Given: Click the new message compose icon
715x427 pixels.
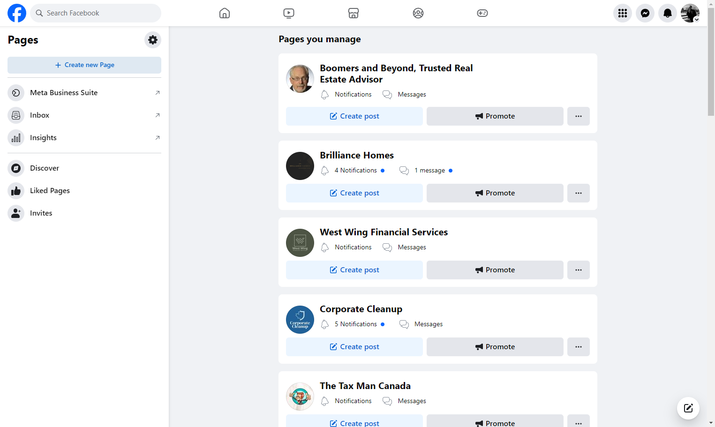Looking at the screenshot, I should tap(688, 408).
